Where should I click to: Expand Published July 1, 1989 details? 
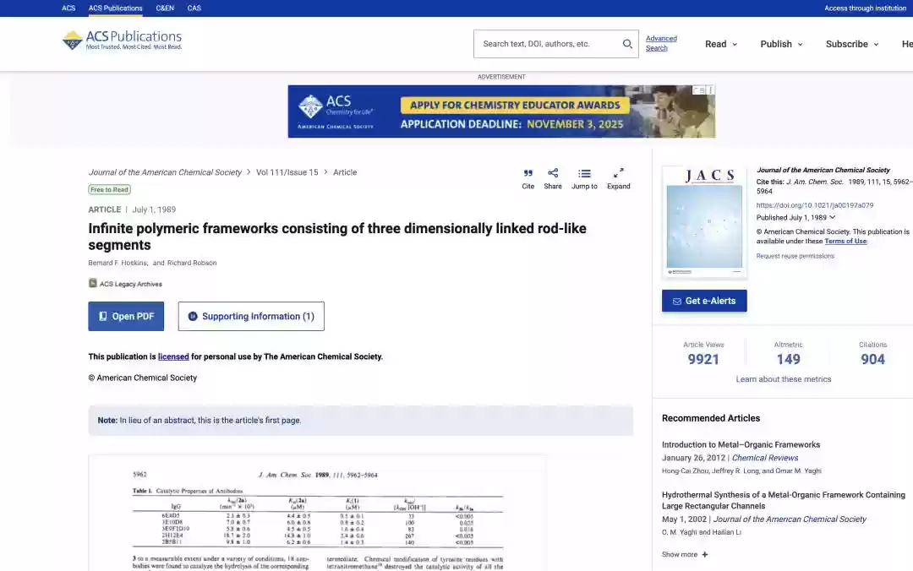coord(832,217)
